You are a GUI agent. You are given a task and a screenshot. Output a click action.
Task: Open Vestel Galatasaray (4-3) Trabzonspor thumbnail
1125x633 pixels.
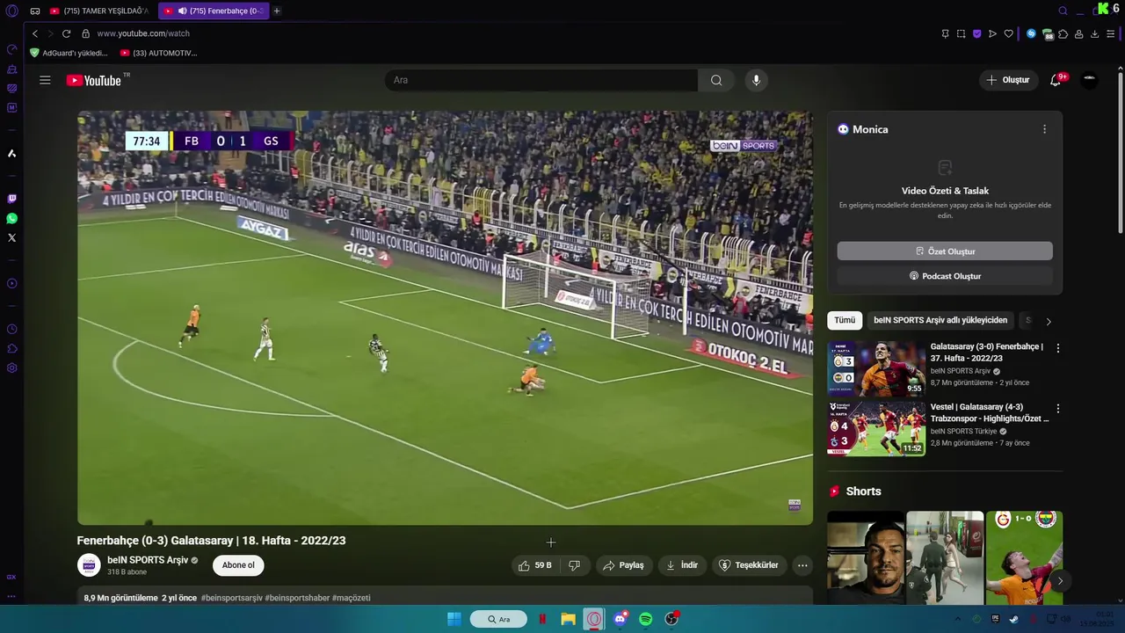tap(876, 429)
